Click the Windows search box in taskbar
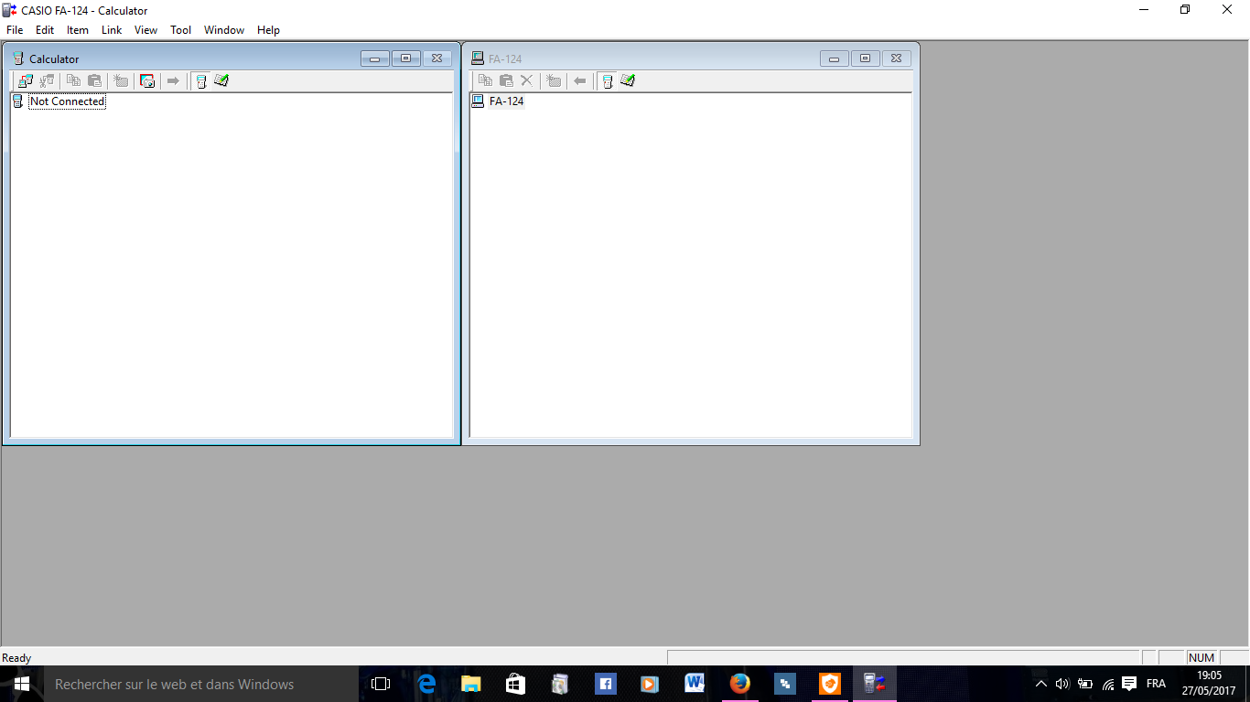Viewport: 1250px width, 702px height. [201, 684]
